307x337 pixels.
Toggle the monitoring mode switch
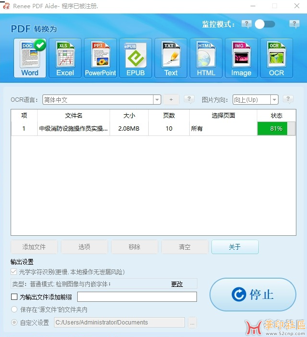pos(265,24)
